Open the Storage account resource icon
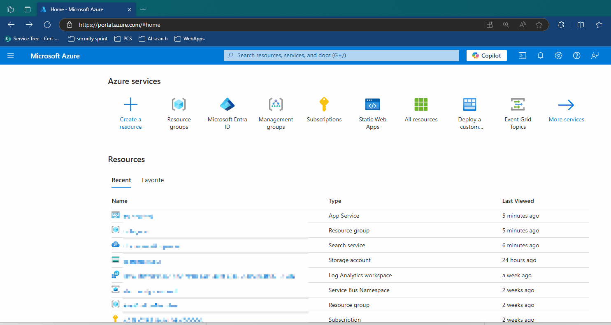The width and height of the screenshot is (611, 325). click(115, 260)
